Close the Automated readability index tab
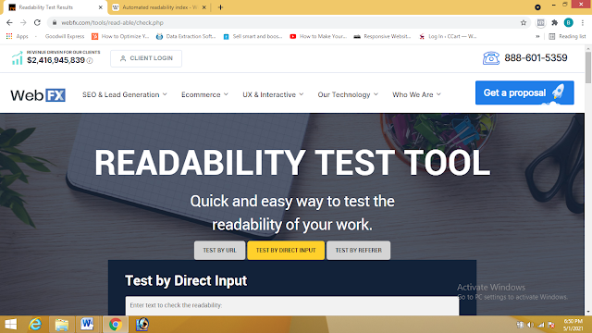Image resolution: width=592 pixels, height=333 pixels. pos(203,7)
